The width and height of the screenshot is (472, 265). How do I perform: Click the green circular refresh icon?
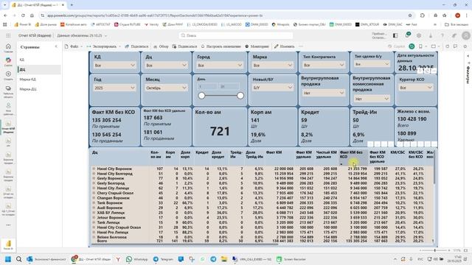tap(412, 46)
